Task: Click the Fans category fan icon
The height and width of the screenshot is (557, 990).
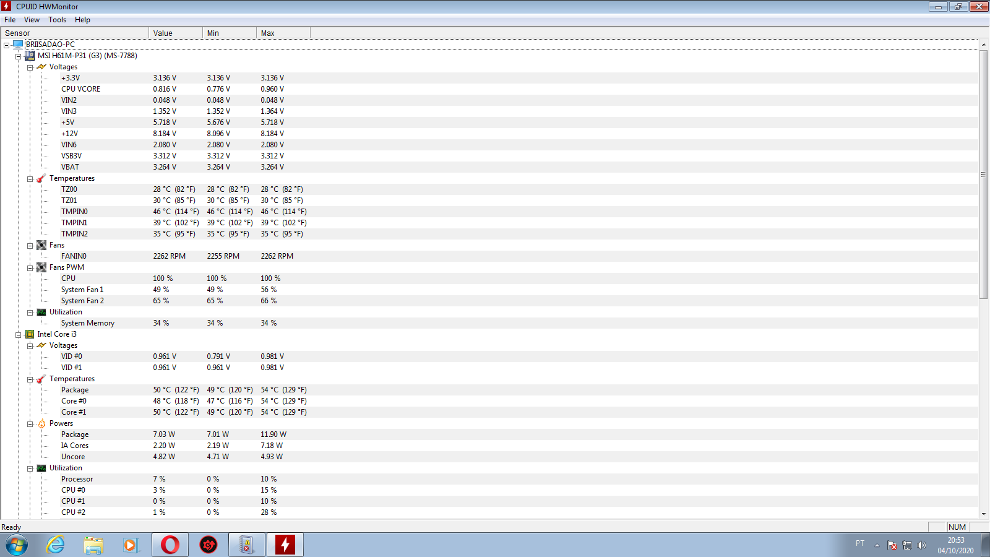Action: 41,245
